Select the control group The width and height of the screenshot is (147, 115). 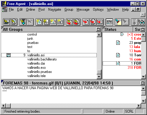coord(32,34)
